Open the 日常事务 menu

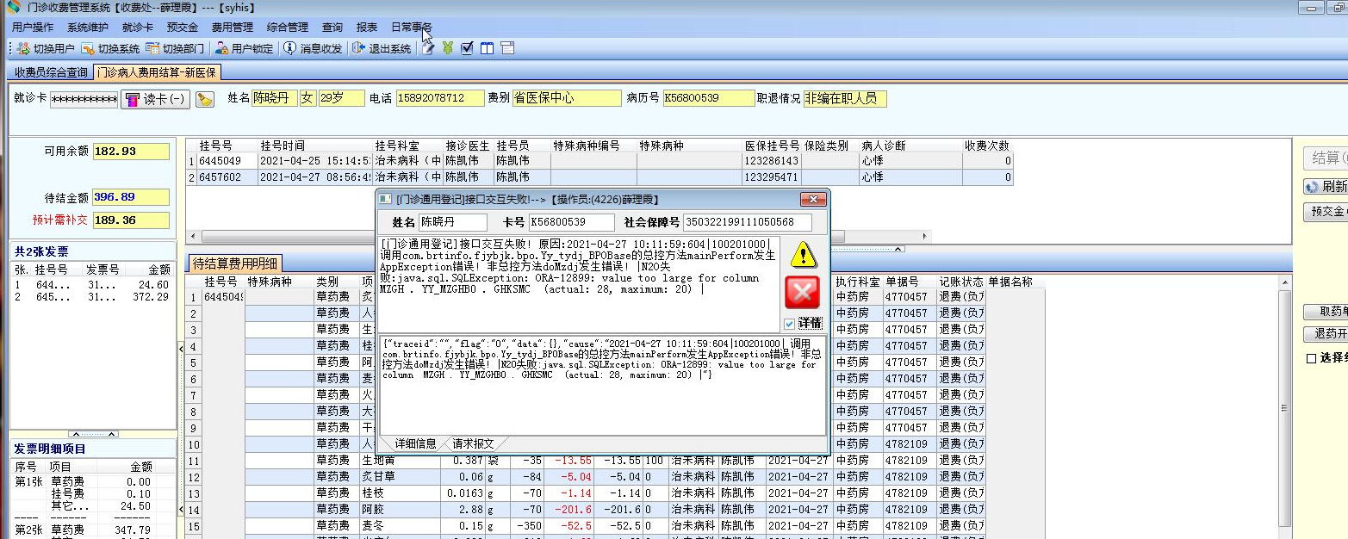(412, 28)
